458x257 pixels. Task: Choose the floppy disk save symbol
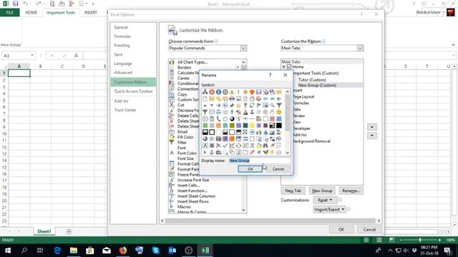click(x=259, y=92)
